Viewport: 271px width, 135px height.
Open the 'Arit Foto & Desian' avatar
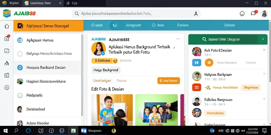[x=197, y=52]
